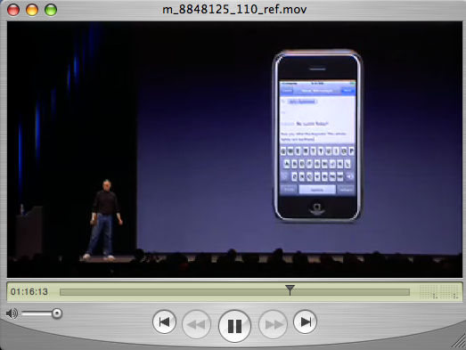466x350 pixels.
Task: Click the rewind double-arrow button
Action: click(x=196, y=324)
